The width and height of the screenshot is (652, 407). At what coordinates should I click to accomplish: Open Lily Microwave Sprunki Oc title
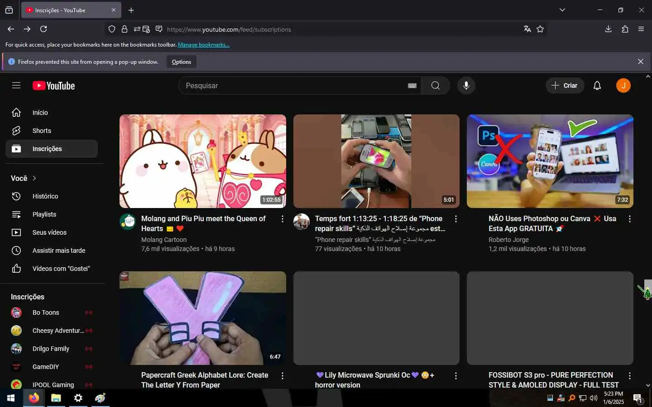(374, 380)
